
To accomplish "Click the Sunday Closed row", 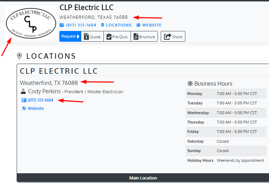I will coord(226,151).
